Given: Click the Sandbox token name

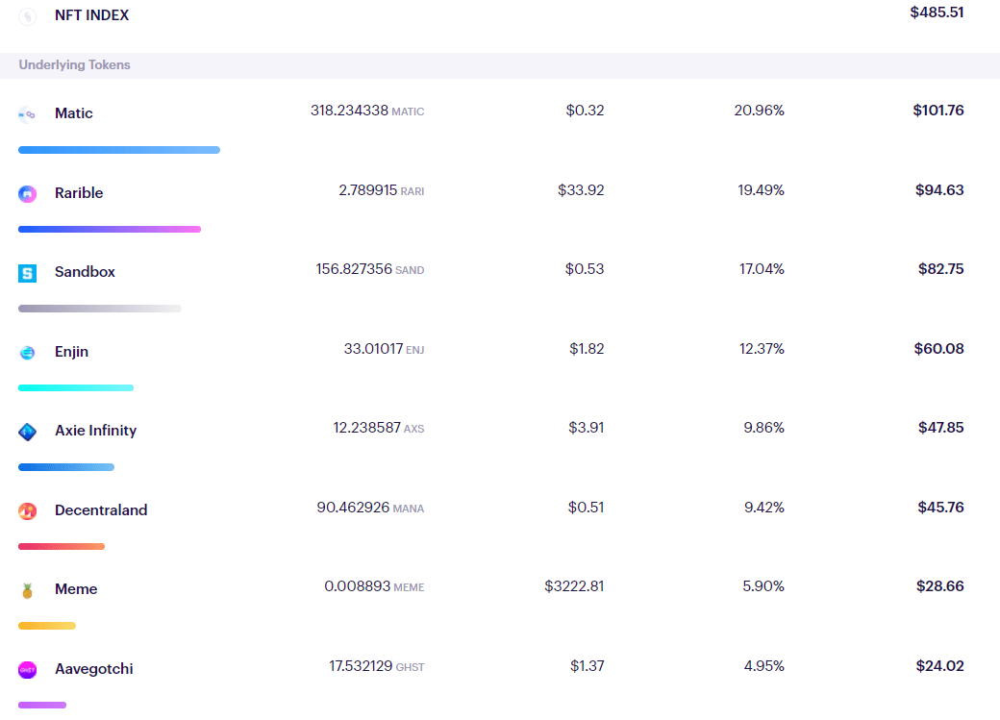Looking at the screenshot, I should tap(85, 272).
